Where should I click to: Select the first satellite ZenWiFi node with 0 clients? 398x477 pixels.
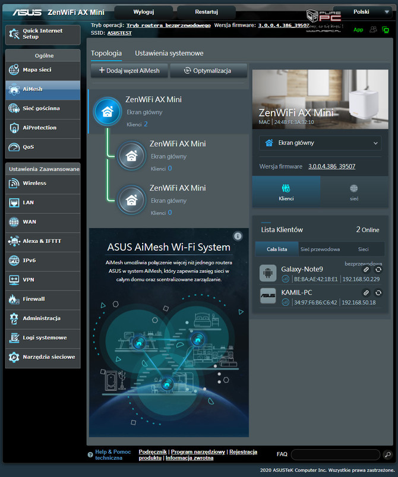131,156
